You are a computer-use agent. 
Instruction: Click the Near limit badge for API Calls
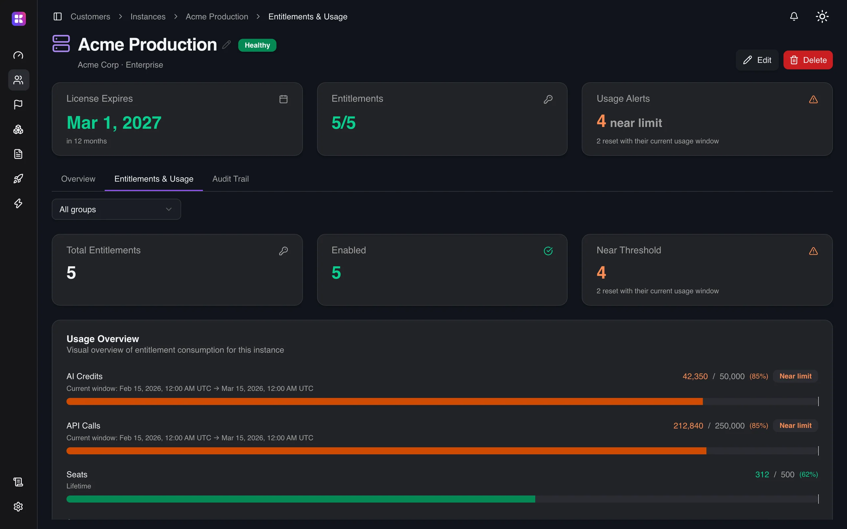(x=795, y=426)
